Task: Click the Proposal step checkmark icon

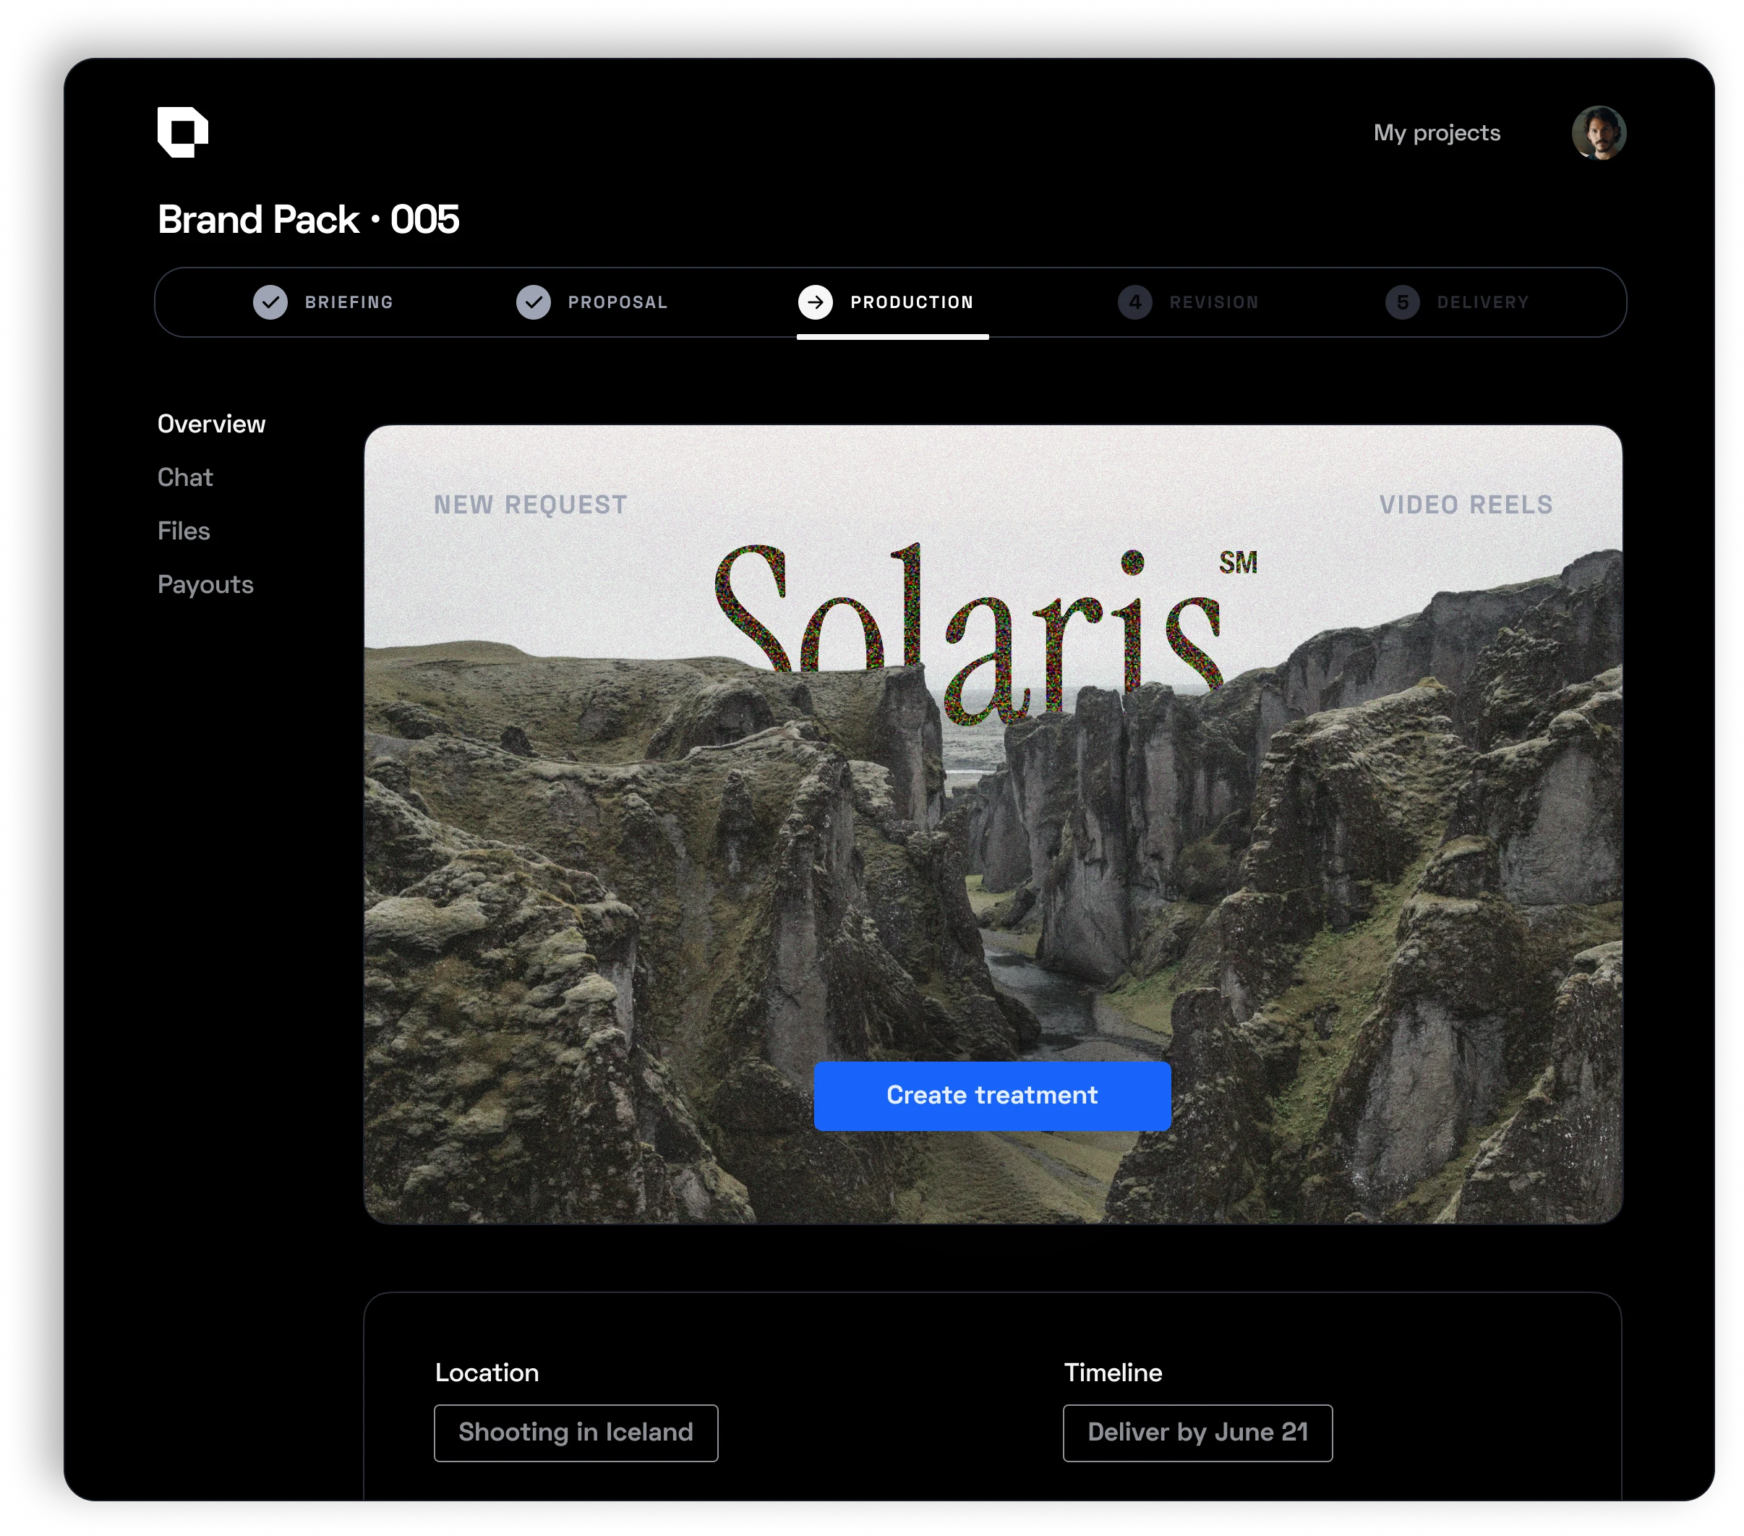Action: click(534, 302)
